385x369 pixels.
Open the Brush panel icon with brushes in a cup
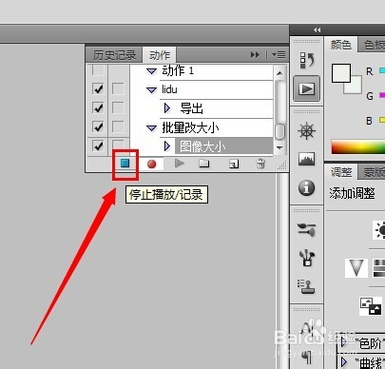[x=306, y=258]
